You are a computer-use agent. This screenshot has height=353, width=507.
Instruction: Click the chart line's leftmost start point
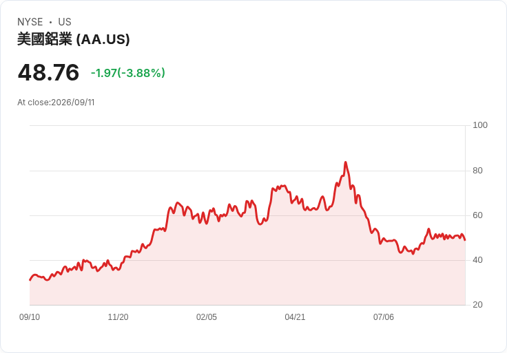pyautogui.click(x=30, y=280)
